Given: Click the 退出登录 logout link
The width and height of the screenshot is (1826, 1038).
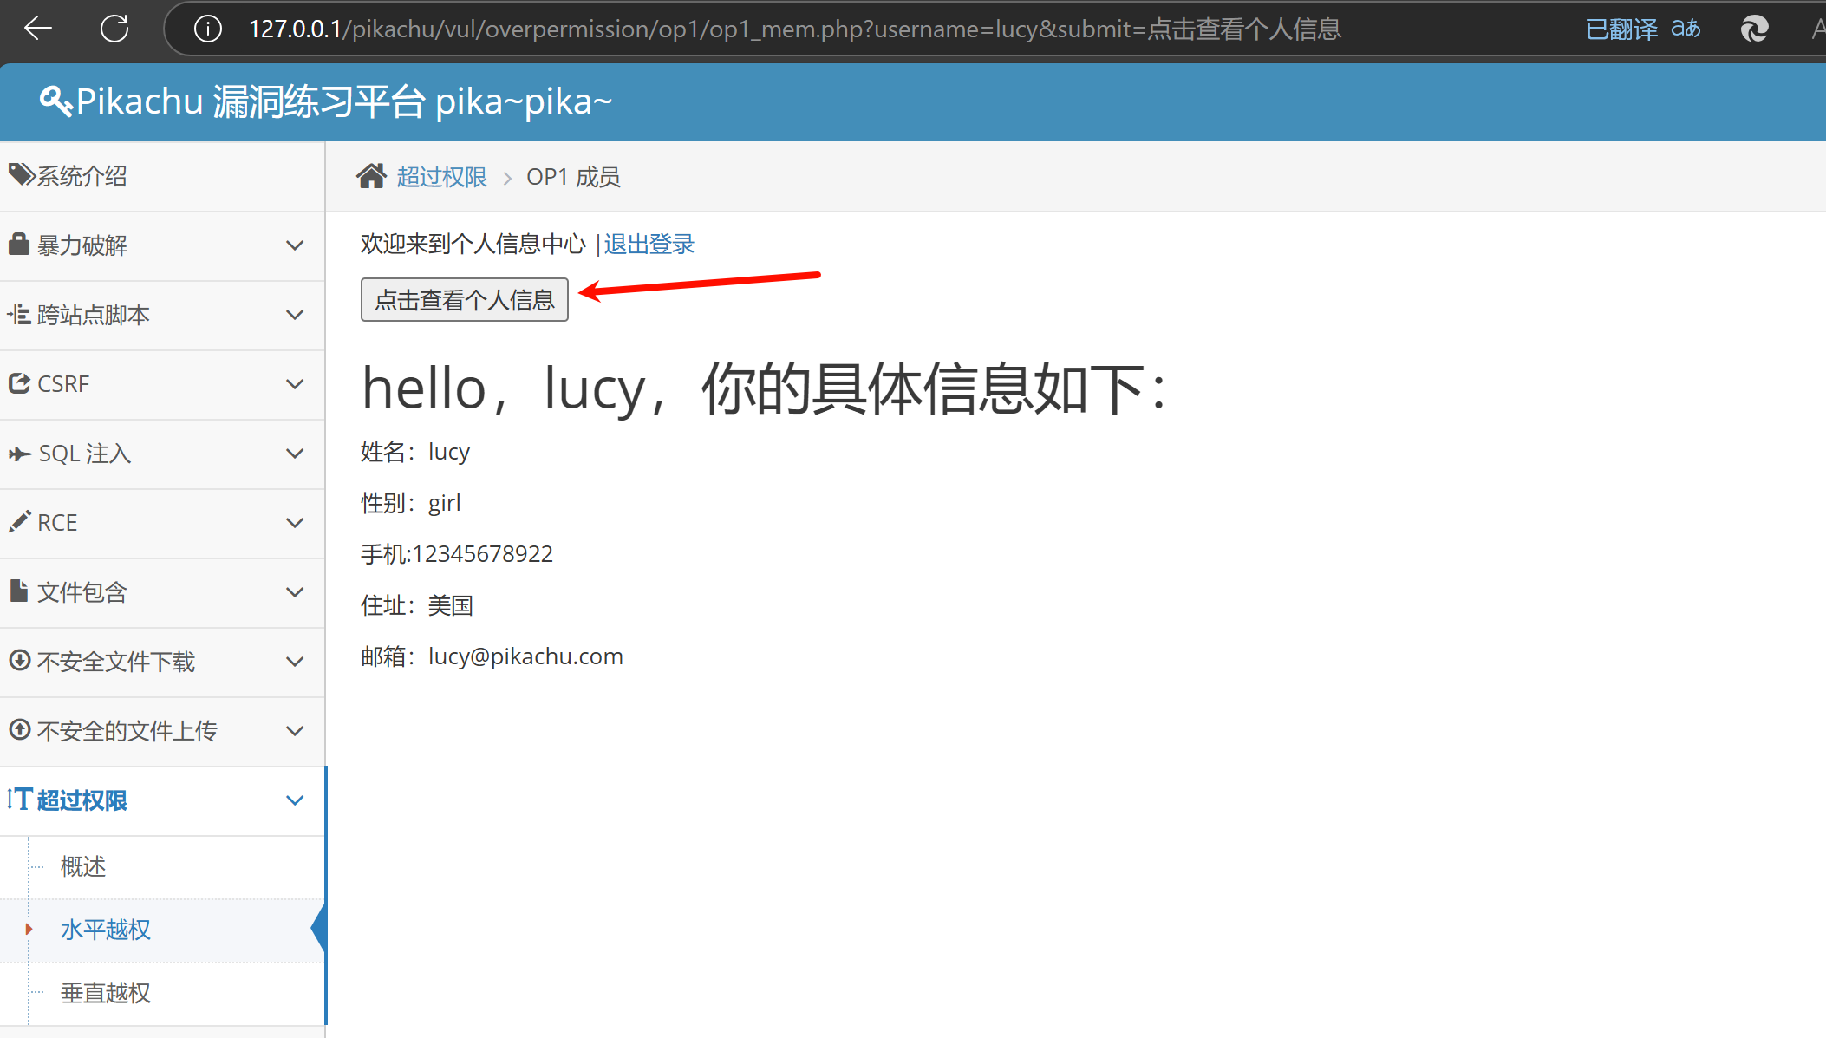Looking at the screenshot, I should pos(649,245).
